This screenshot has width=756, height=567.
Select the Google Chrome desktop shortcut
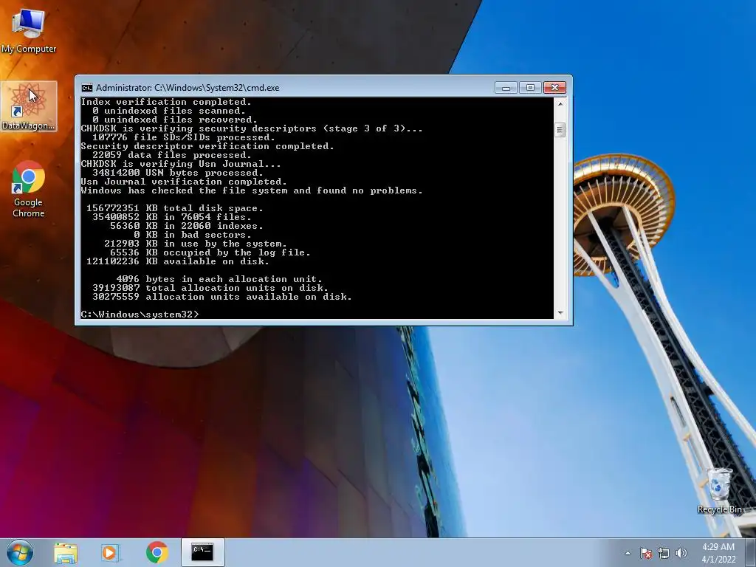29,188
